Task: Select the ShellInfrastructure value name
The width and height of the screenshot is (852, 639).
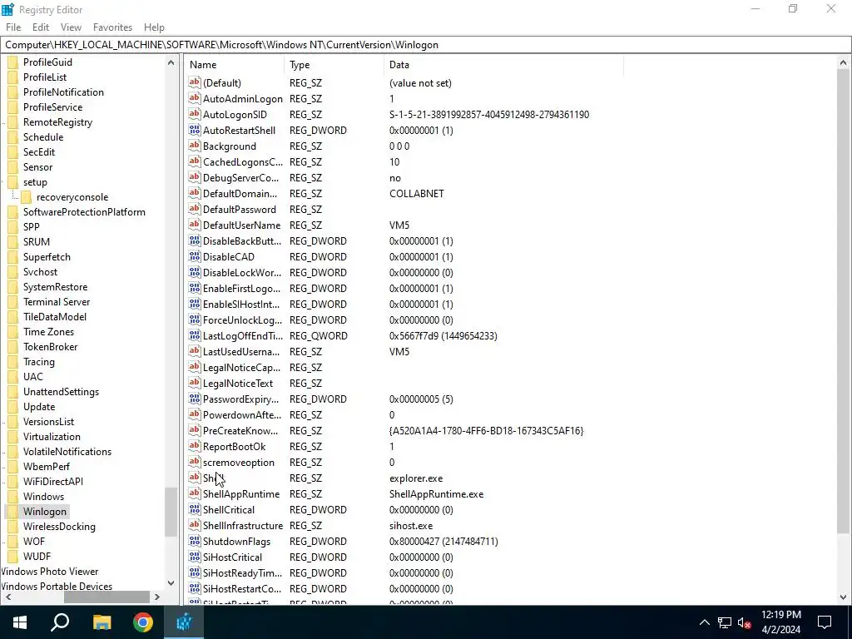Action: 243,526
